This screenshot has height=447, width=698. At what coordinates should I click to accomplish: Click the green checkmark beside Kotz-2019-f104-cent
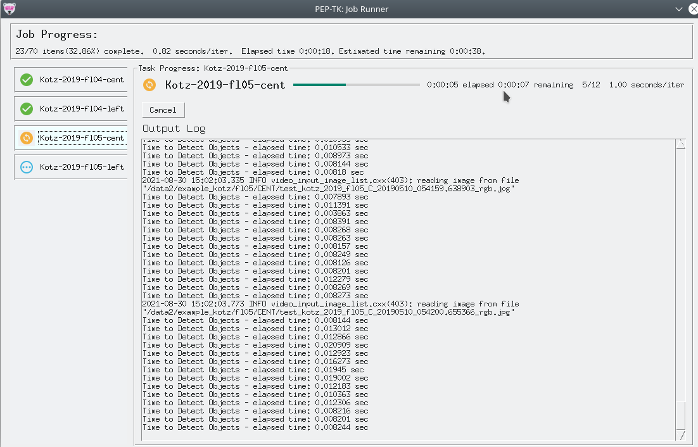(26, 79)
